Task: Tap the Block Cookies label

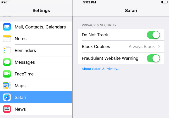Action: click(96, 47)
